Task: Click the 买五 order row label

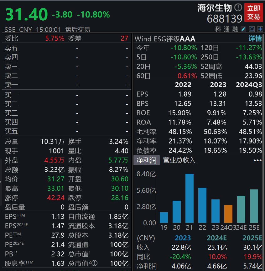Action: (11, 131)
